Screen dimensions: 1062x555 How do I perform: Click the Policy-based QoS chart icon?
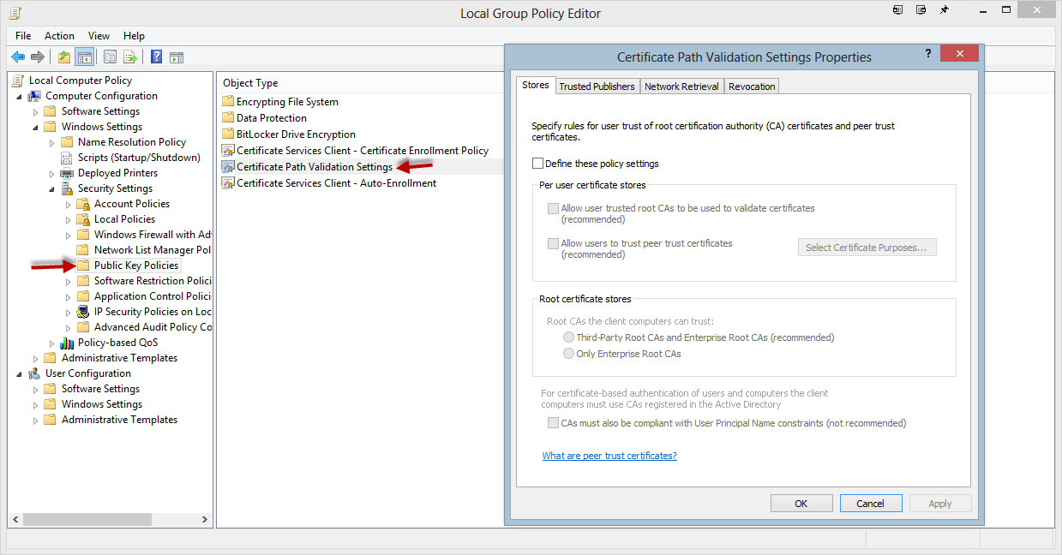coord(67,343)
